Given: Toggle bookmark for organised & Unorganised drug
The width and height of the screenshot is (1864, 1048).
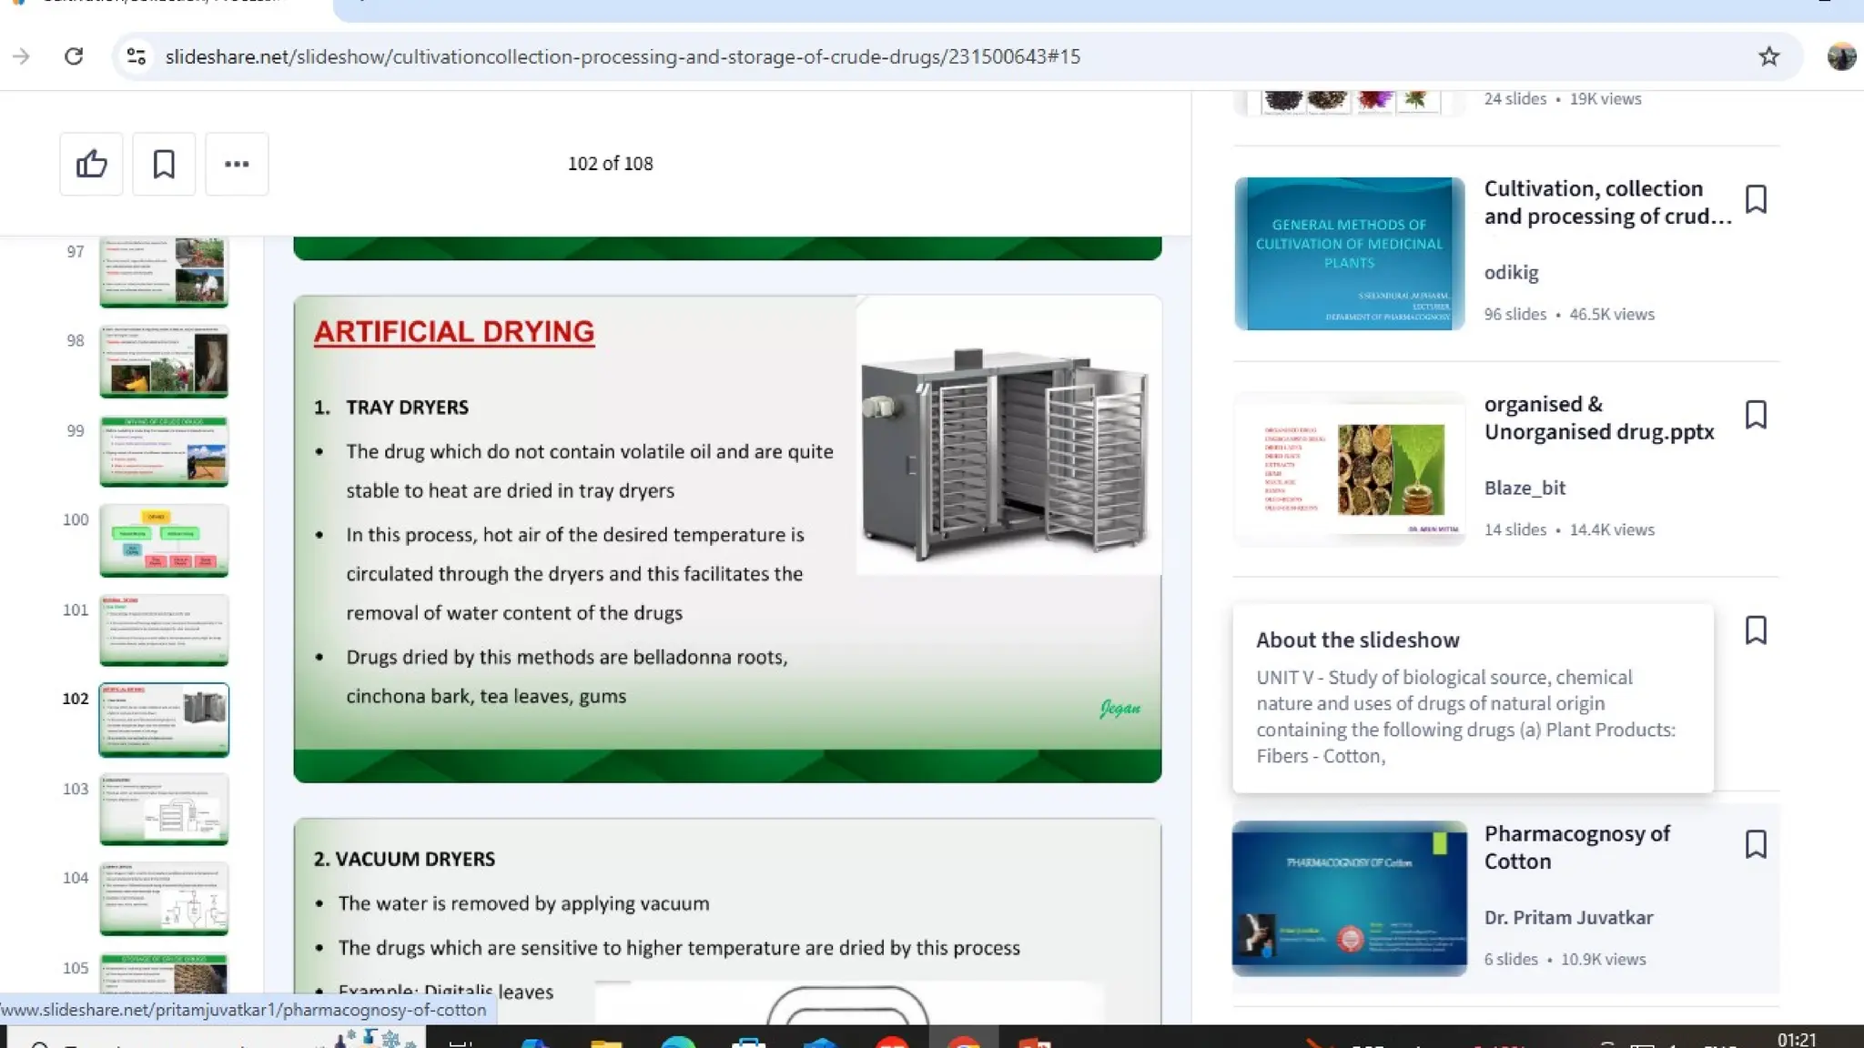Looking at the screenshot, I should [x=1756, y=415].
